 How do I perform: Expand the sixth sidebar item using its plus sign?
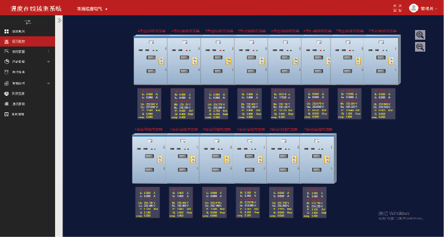(x=48, y=83)
